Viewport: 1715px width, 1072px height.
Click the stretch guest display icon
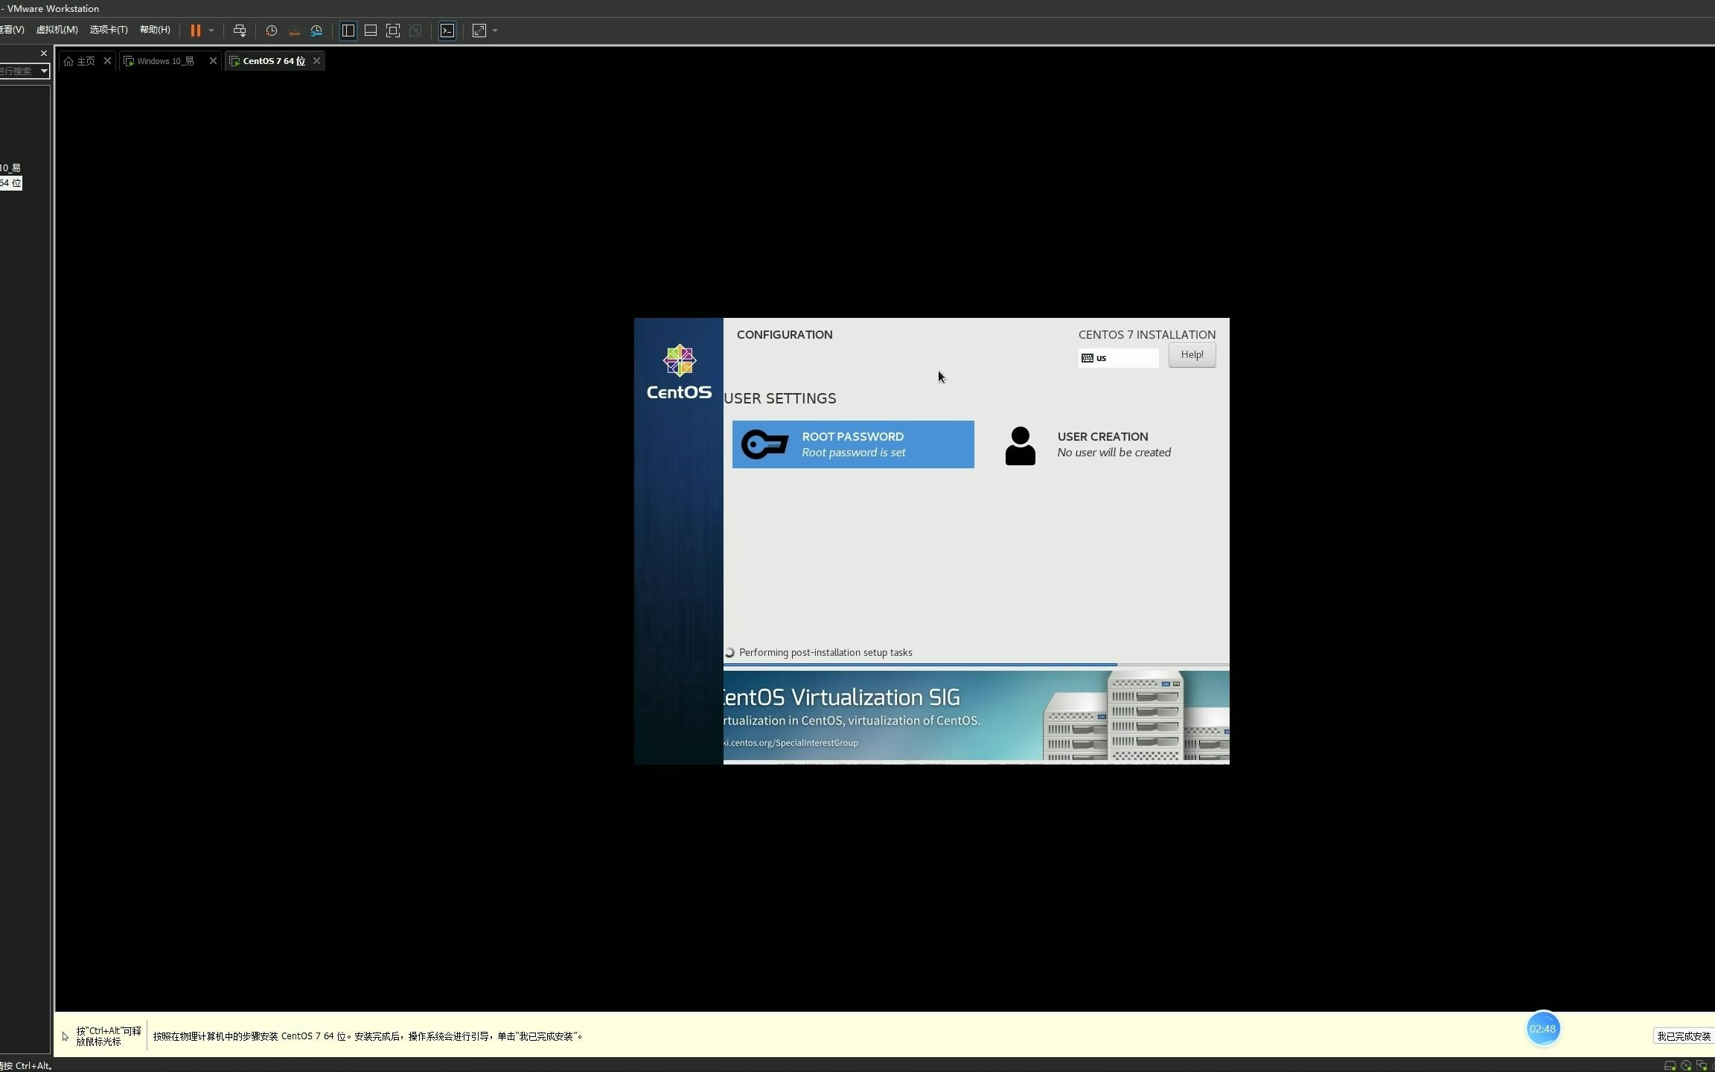479,31
